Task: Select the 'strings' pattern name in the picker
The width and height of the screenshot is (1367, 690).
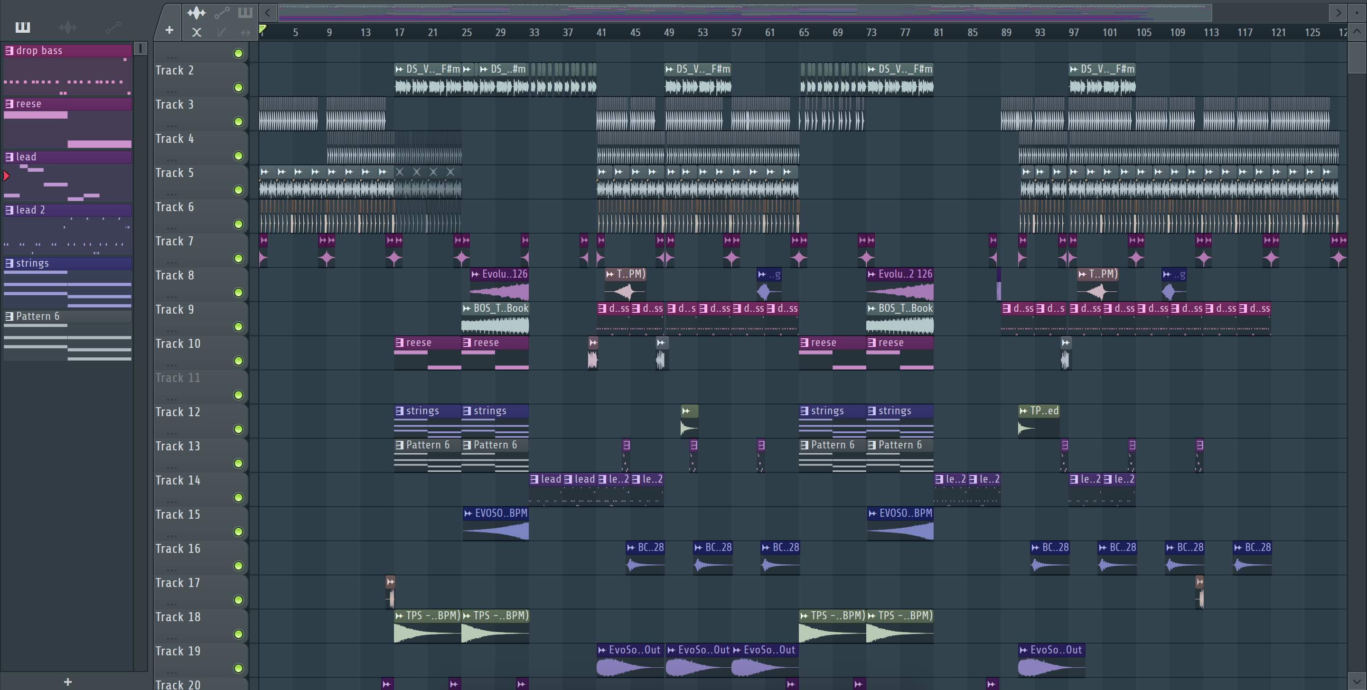Action: [x=32, y=263]
